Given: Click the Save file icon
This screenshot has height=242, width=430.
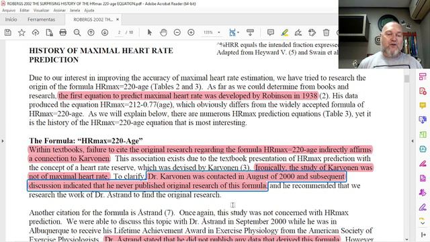Looking at the screenshot, I should tap(8, 33).
